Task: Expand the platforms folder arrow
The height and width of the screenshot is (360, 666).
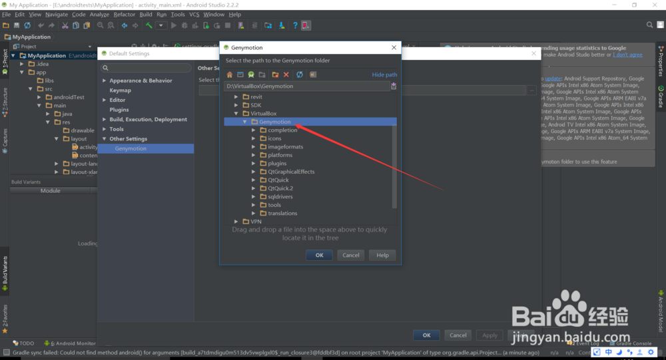Action: [x=254, y=155]
